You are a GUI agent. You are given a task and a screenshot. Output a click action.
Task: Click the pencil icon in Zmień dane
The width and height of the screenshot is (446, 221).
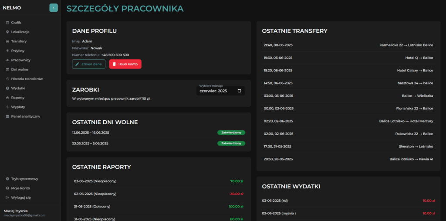point(77,64)
